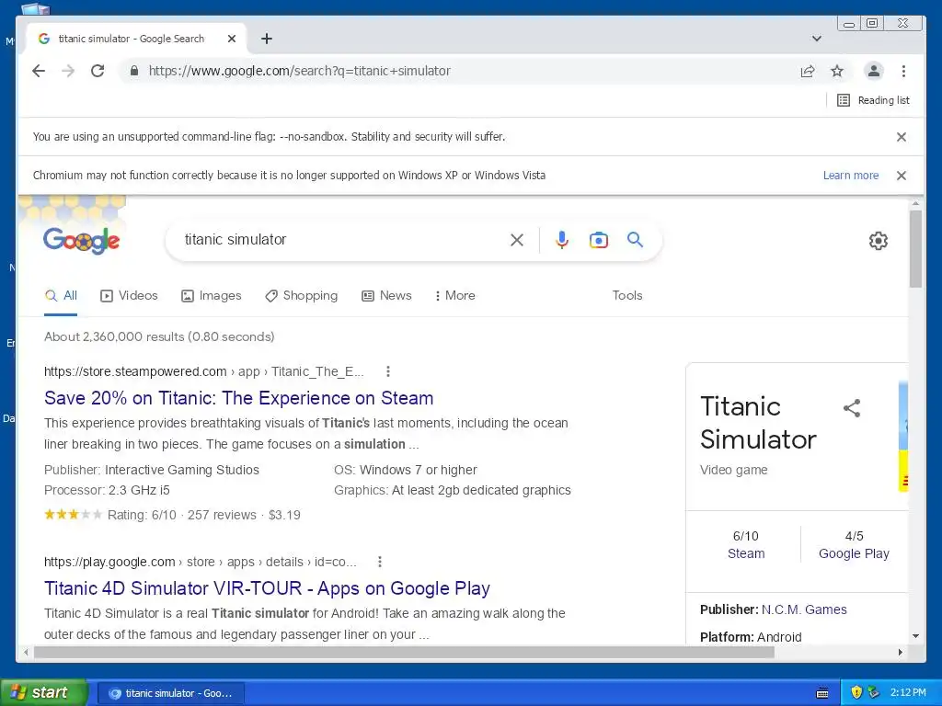Image resolution: width=942 pixels, height=706 pixels.
Task: Click the Steam store URL breadcrumb text
Action: pos(203,371)
